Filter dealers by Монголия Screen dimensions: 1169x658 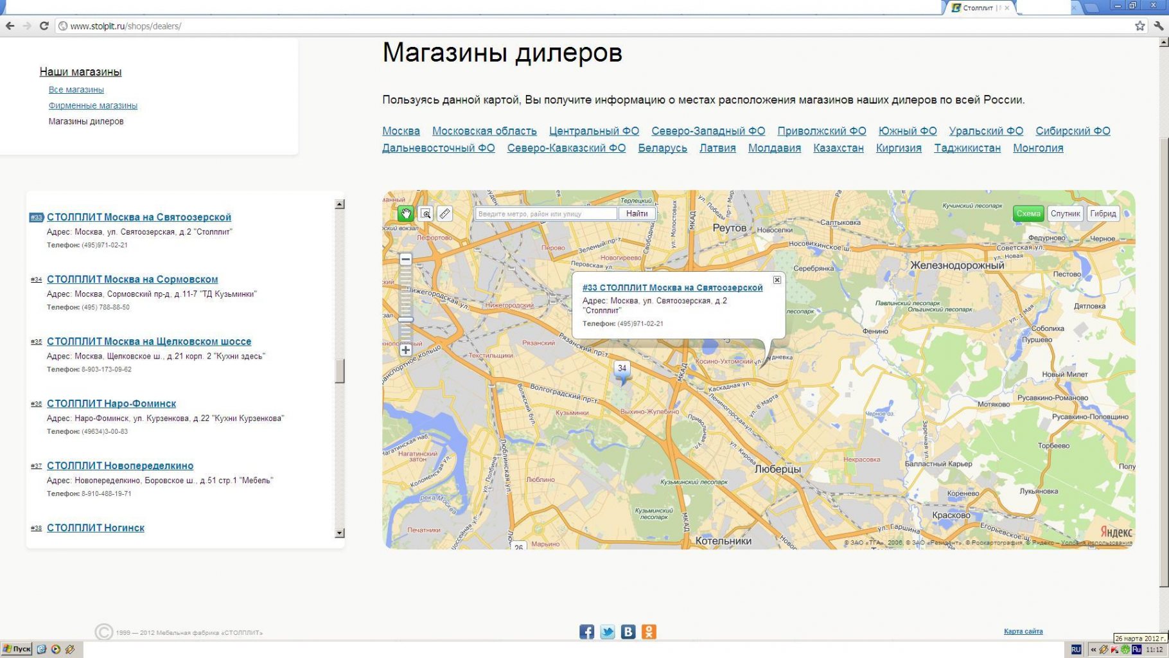pos(1038,148)
